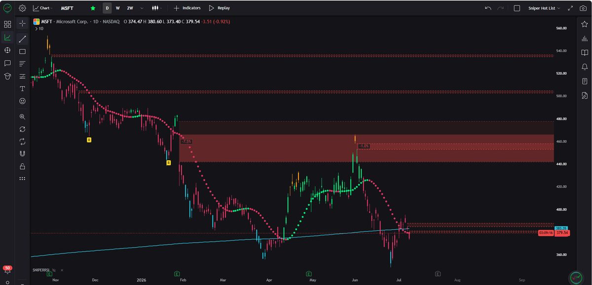Select the crosshair cursor tool
The height and width of the screenshot is (285, 592).
click(22, 23)
